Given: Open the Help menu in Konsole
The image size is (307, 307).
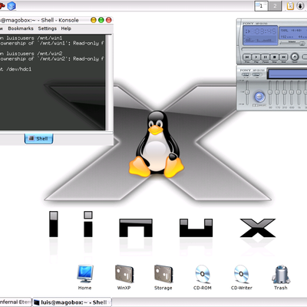Looking at the screenshot, I should pos(66,28).
